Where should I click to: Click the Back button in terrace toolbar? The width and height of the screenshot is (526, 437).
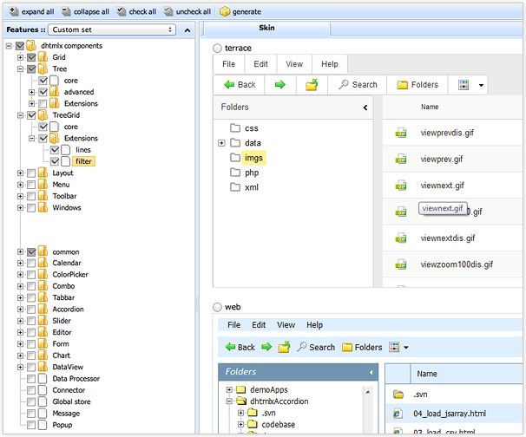pos(240,85)
